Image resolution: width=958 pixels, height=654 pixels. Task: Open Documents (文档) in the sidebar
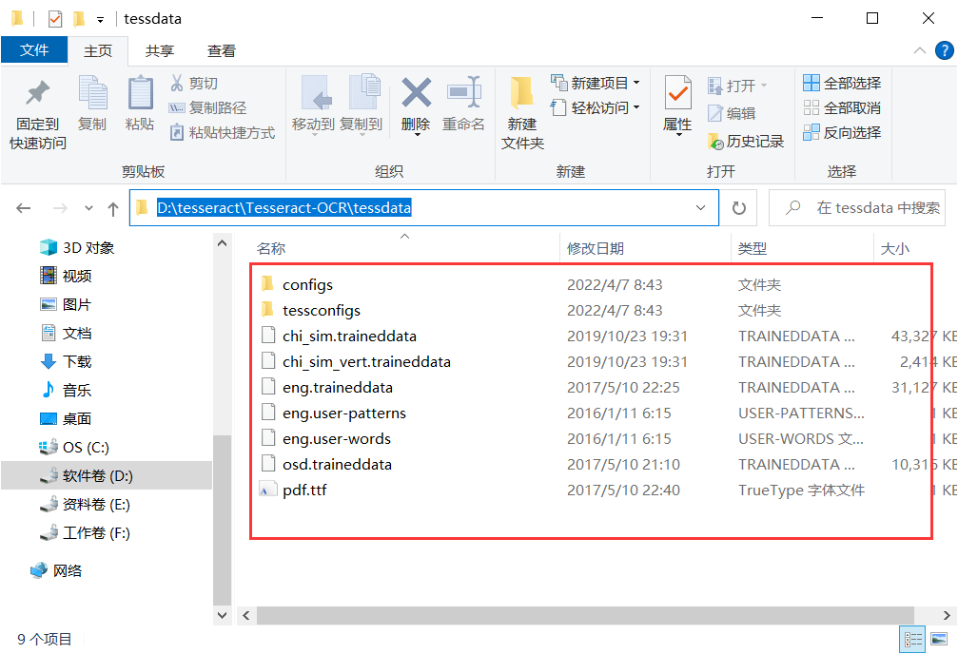coord(66,333)
